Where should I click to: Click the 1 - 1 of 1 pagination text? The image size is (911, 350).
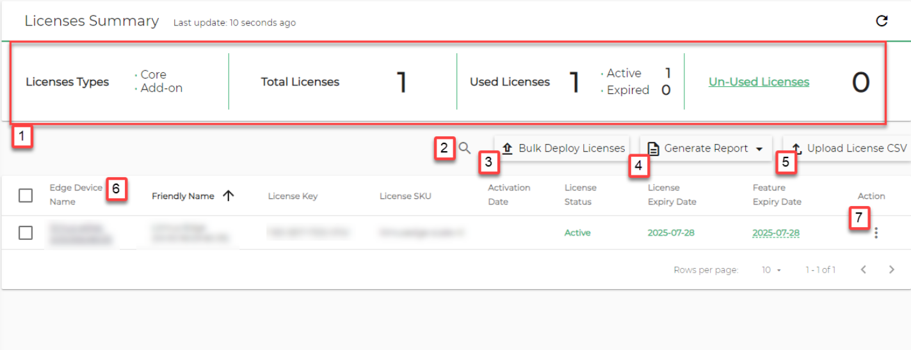[x=820, y=270]
